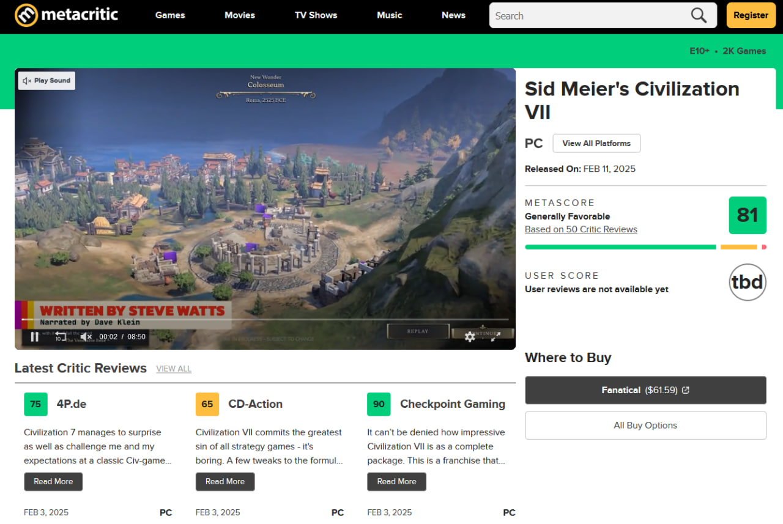Open the News menu

[x=453, y=15]
